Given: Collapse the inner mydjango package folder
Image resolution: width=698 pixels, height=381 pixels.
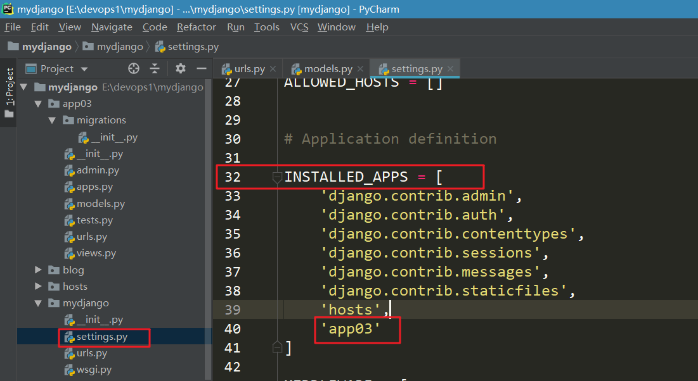Looking at the screenshot, I should [38, 303].
